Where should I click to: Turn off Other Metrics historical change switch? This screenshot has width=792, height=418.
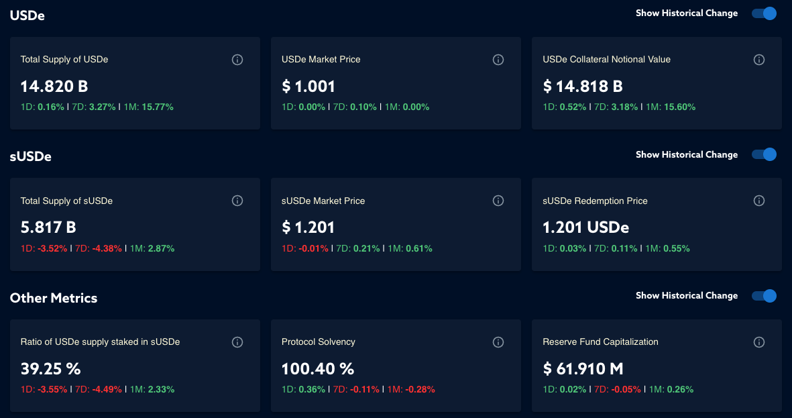point(764,296)
